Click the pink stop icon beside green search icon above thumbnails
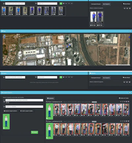Image resolution: width=132 pixels, height=143 pixels. [64, 4]
